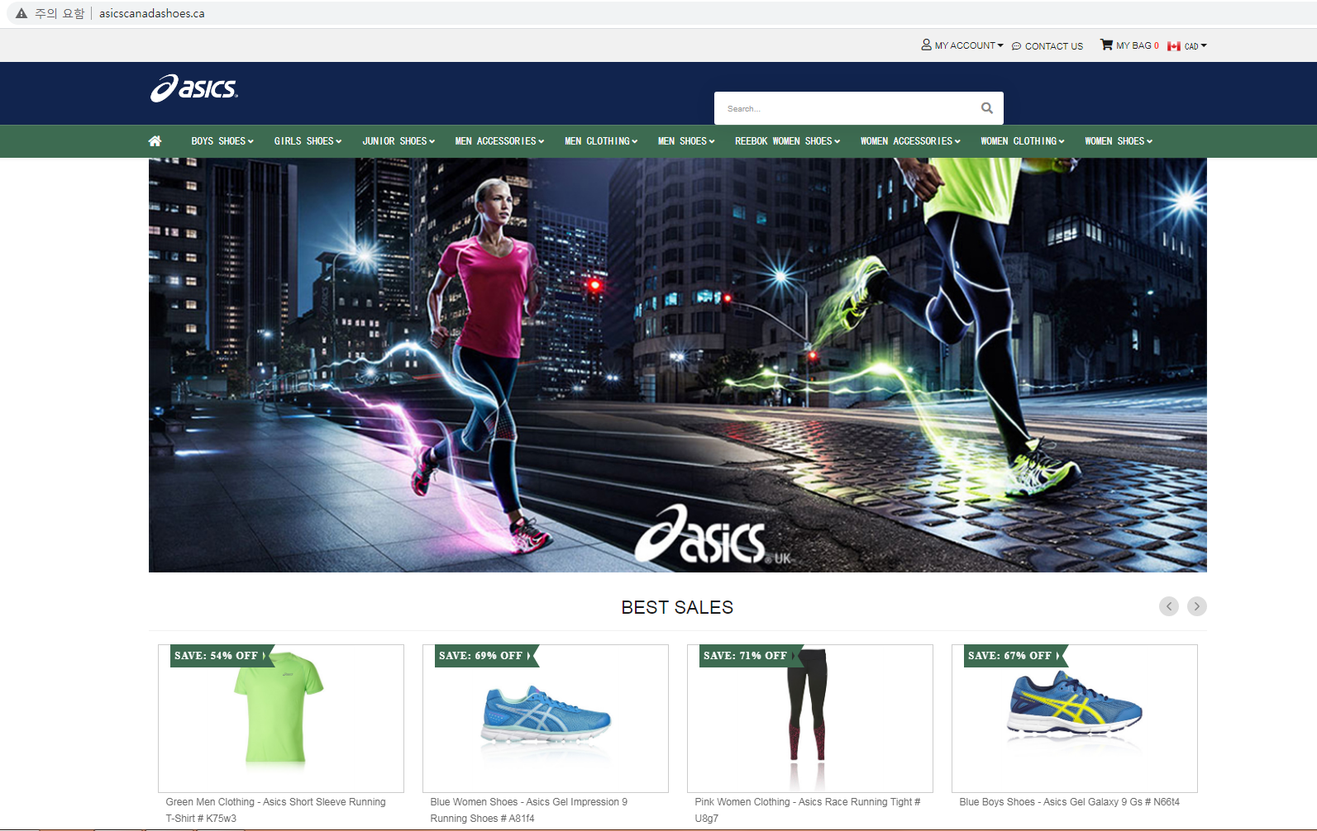Open the shopping cart icon
Screen dimensions: 1317x831
click(x=1106, y=45)
